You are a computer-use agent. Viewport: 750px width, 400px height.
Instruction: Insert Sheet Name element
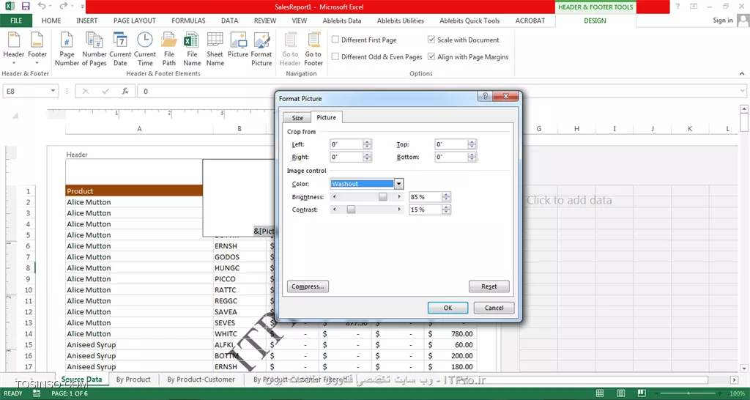(215, 48)
